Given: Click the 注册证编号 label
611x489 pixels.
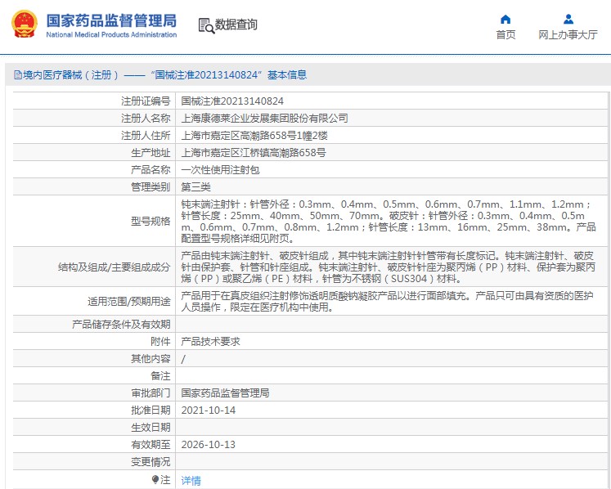Looking at the screenshot, I should [146, 101].
